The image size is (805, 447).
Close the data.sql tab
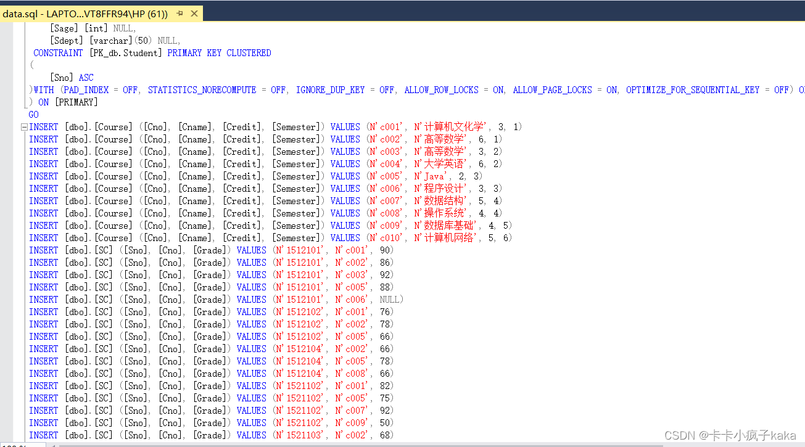click(x=194, y=14)
